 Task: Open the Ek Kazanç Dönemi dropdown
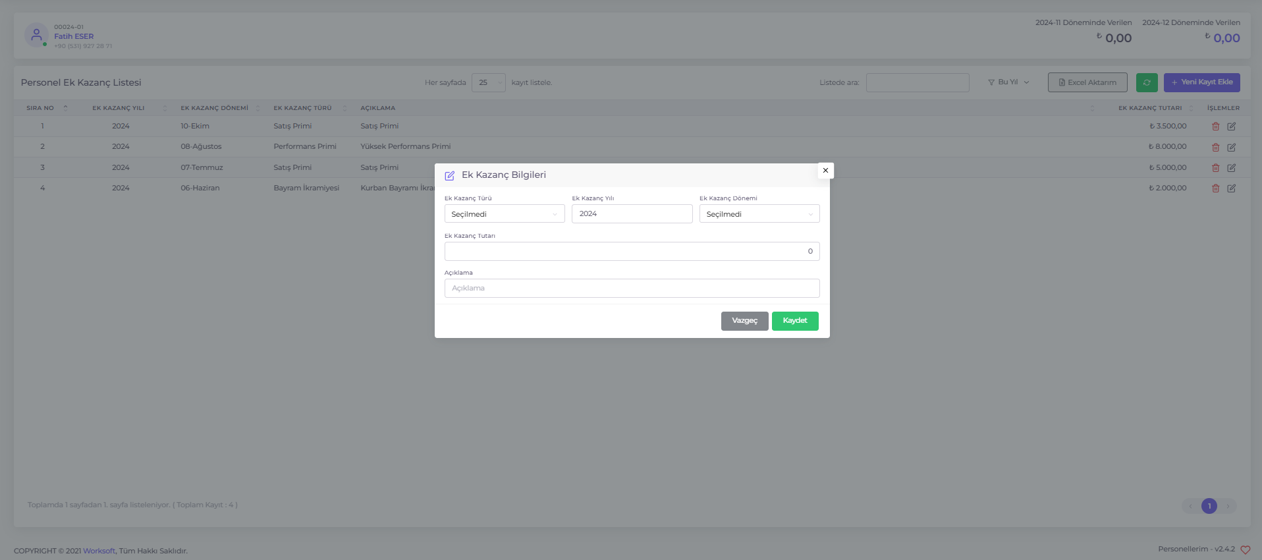click(759, 213)
